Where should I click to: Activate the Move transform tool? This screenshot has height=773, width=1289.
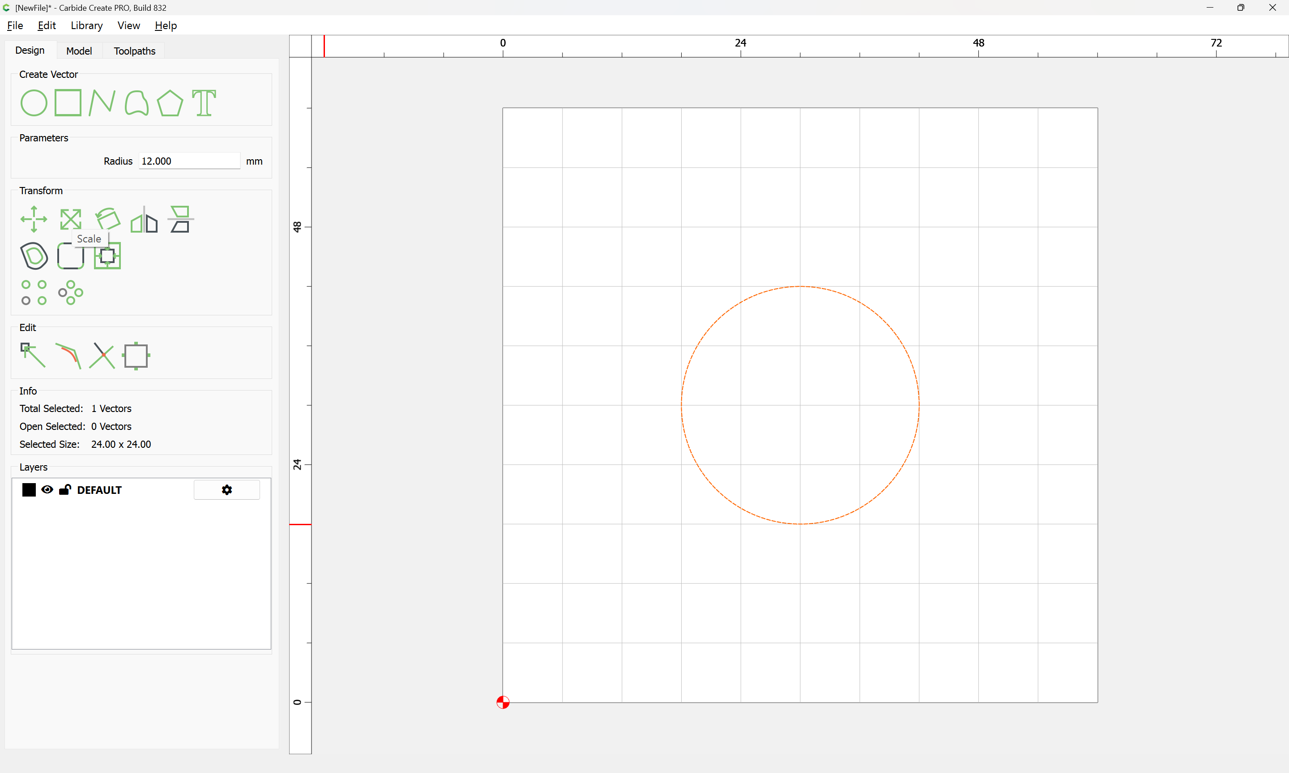tap(34, 219)
